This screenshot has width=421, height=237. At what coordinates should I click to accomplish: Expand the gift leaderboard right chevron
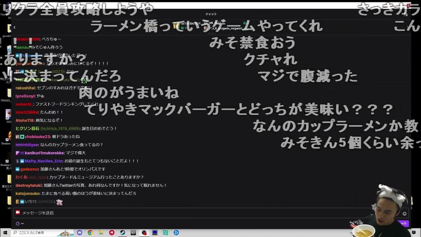coord(408,28)
